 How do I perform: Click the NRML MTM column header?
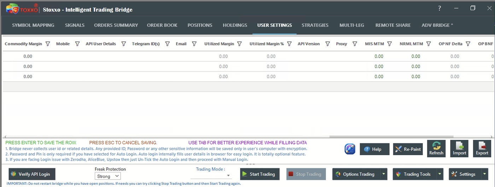coord(411,44)
